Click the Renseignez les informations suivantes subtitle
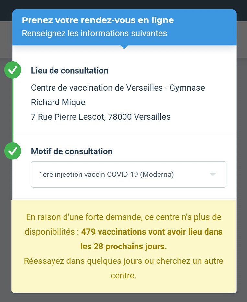Image resolution: width=247 pixels, height=302 pixels. coord(94,33)
